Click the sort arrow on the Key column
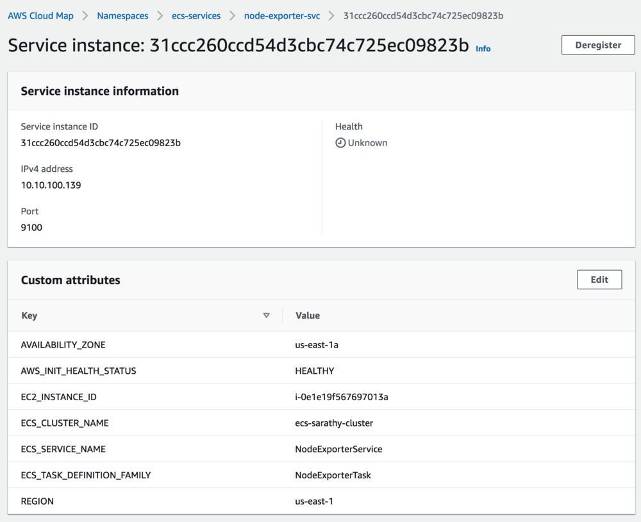 pos(267,316)
